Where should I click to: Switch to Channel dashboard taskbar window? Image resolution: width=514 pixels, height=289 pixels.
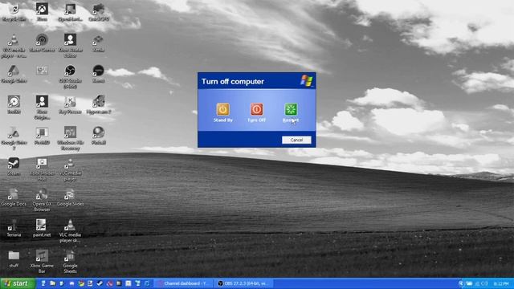[x=184, y=283]
